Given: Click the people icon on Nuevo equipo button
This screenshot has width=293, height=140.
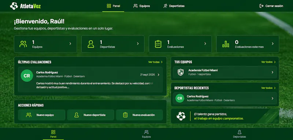Looking at the screenshot, I should point(29,115).
